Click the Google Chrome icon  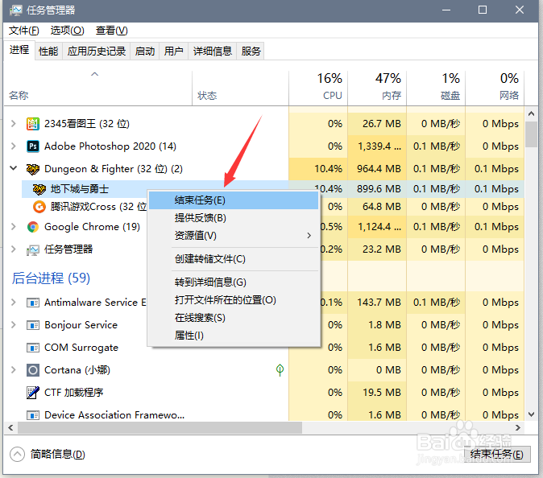(x=33, y=227)
